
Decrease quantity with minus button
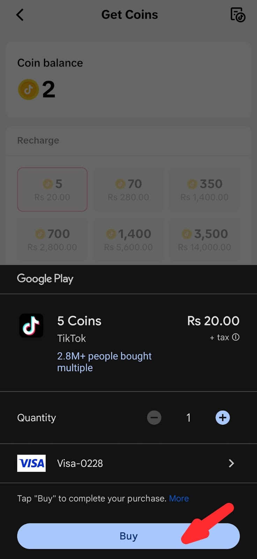154,418
